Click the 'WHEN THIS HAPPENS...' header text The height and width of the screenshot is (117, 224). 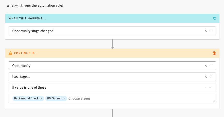pos(27,18)
